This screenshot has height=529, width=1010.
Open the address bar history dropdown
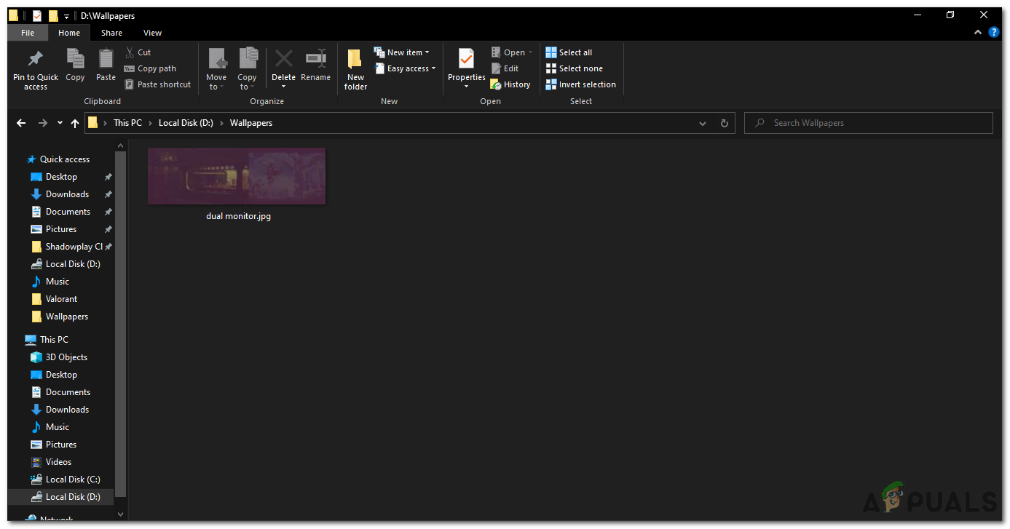pyautogui.click(x=702, y=123)
